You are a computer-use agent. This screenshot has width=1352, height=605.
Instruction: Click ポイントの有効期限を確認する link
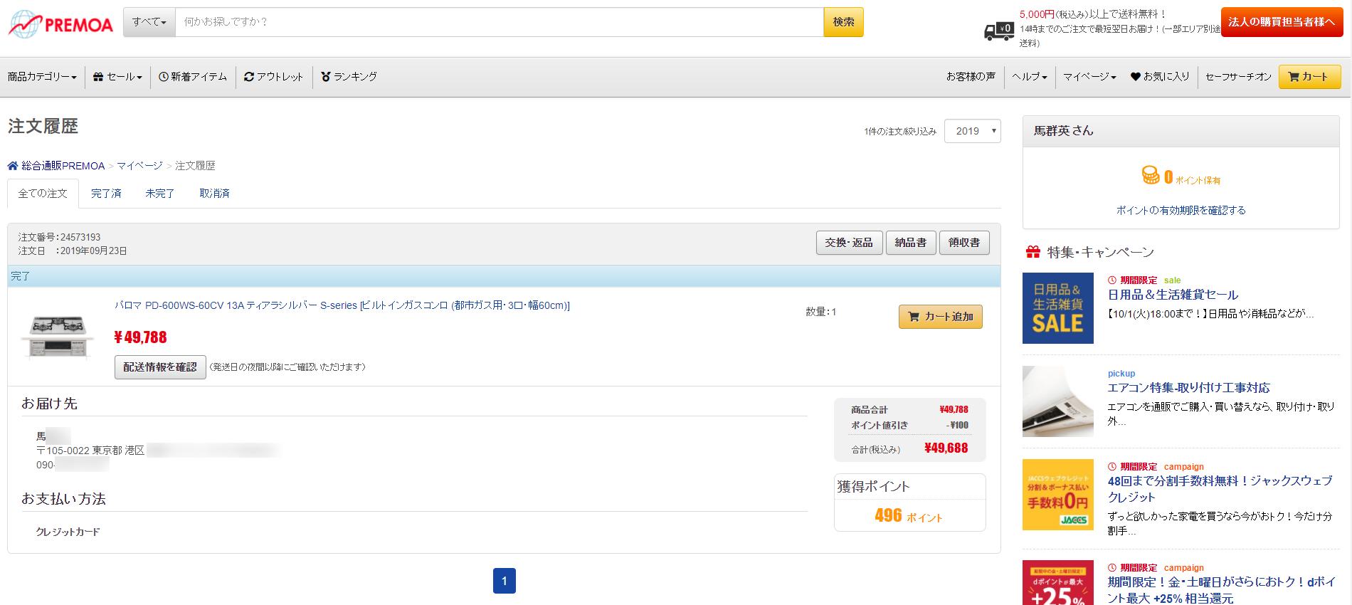click(x=1181, y=211)
